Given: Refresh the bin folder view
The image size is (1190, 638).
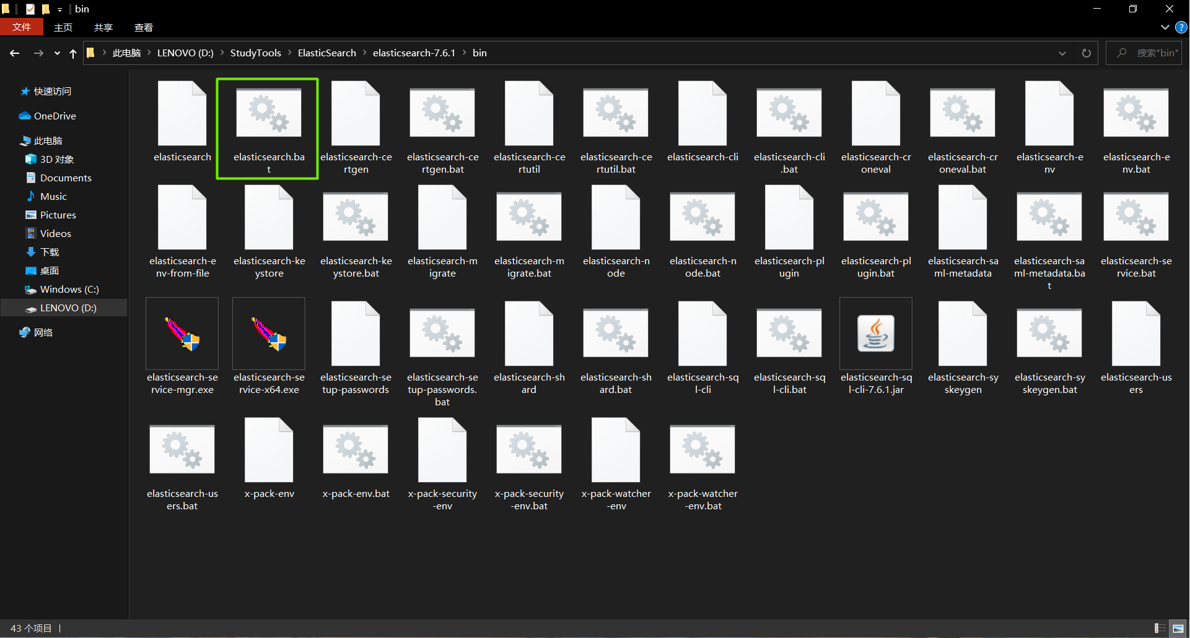Looking at the screenshot, I should [1087, 53].
